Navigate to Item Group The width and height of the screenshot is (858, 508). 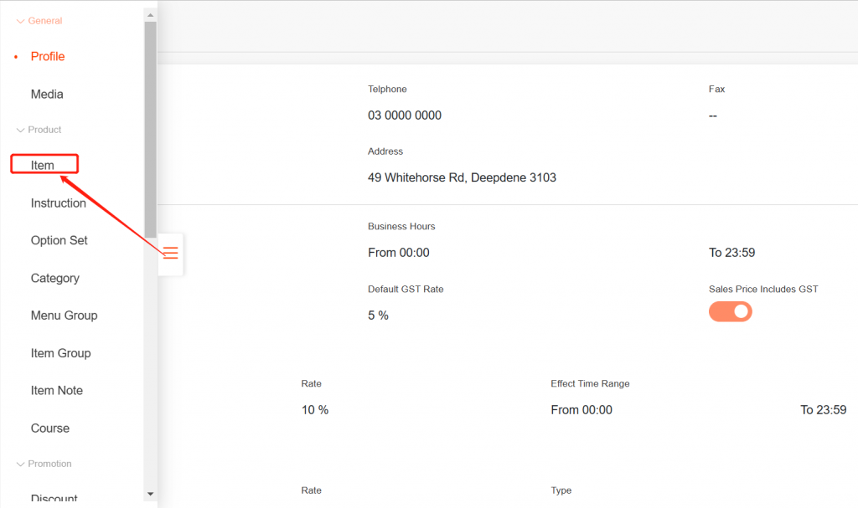pos(60,353)
